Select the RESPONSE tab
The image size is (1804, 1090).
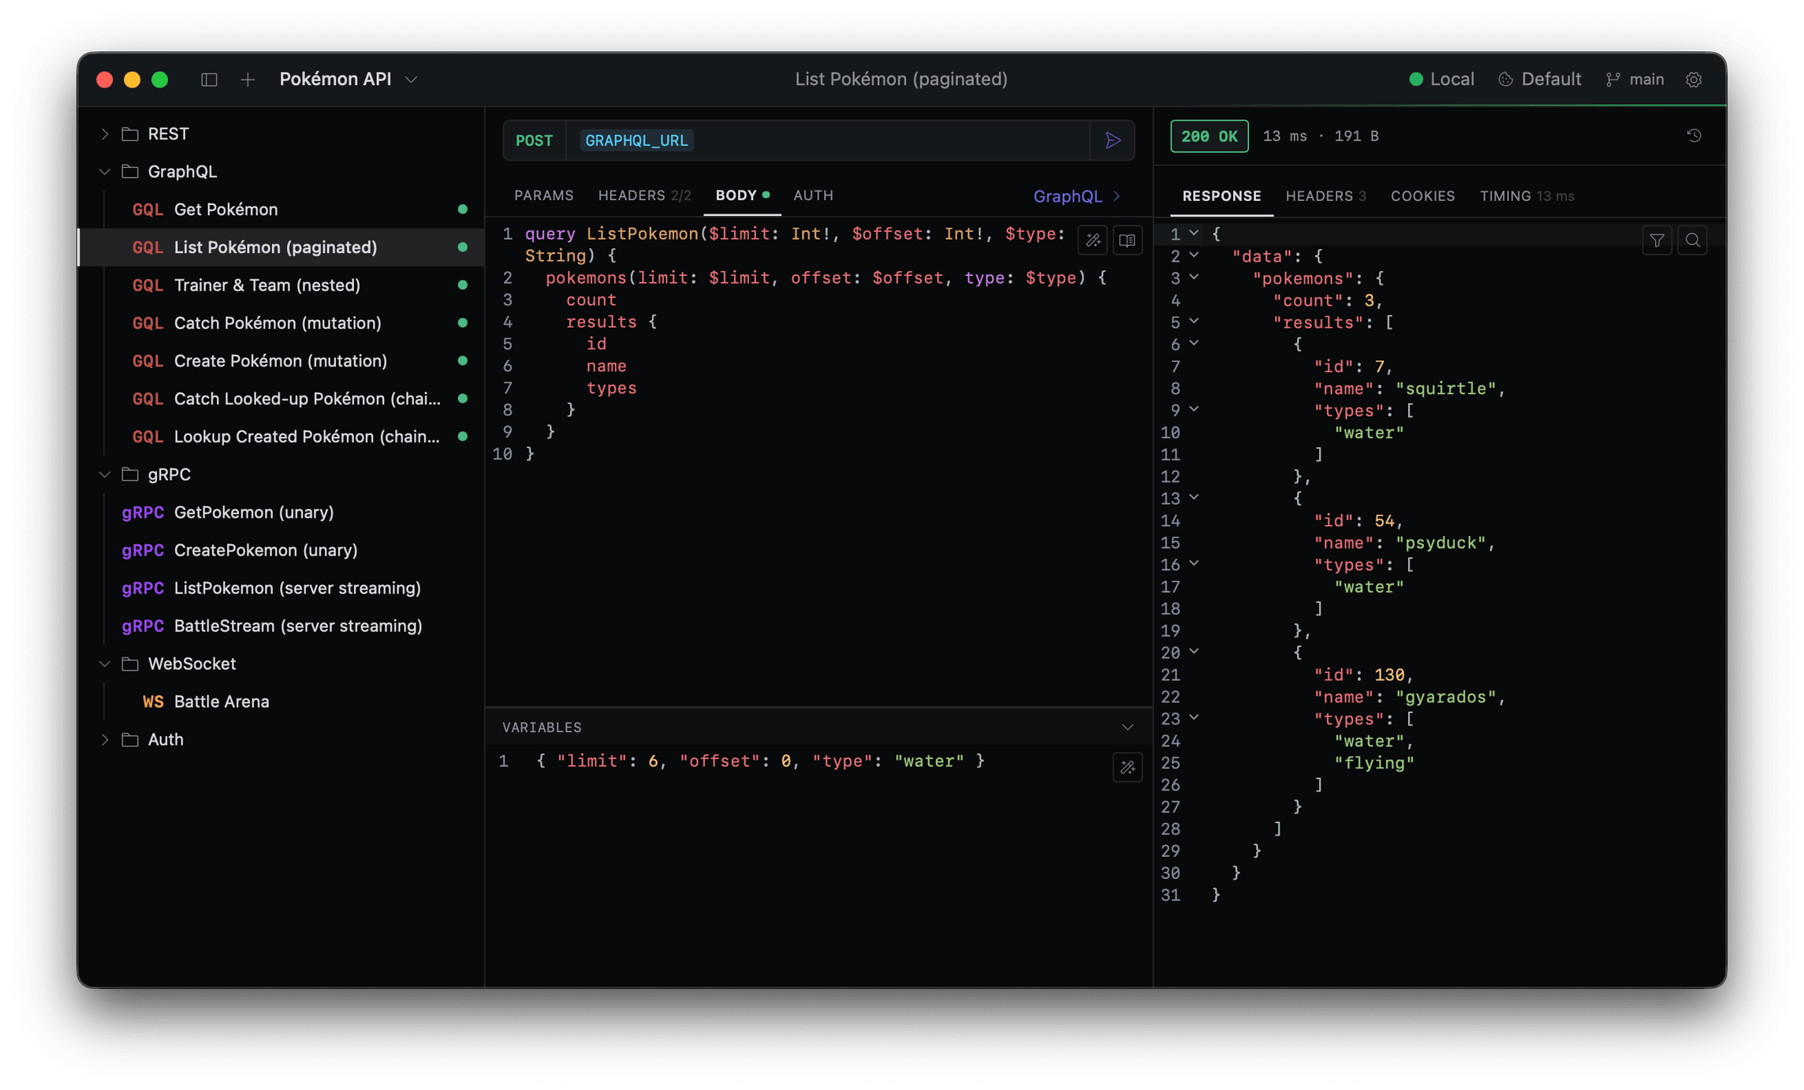(x=1221, y=196)
